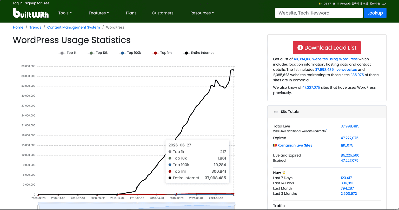Click the Site Totals header icon
The height and width of the screenshot is (210, 399).
(276, 112)
